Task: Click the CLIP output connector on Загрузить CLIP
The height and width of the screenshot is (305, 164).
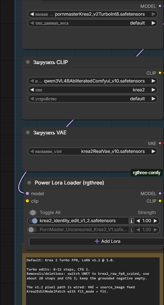Action: [x=160, y=73]
